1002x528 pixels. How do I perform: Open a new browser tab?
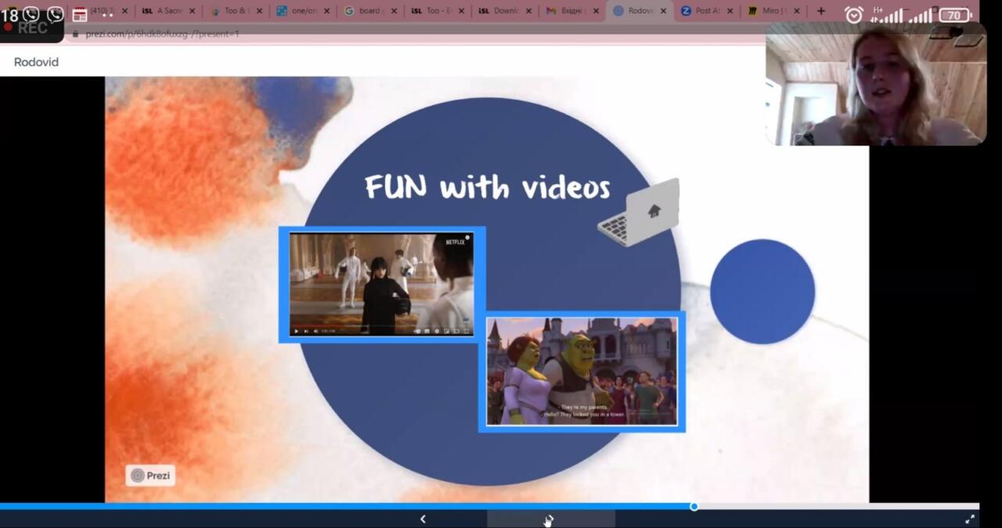click(x=820, y=11)
